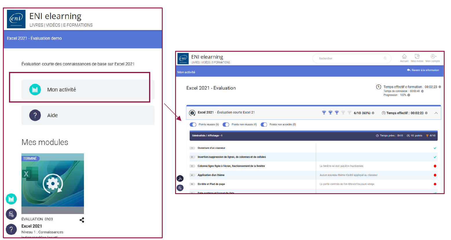Image resolution: width=451 pixels, height=240 pixels.
Task: Click the gear icon before Évaluation courte Excel 21
Action: tap(192, 113)
